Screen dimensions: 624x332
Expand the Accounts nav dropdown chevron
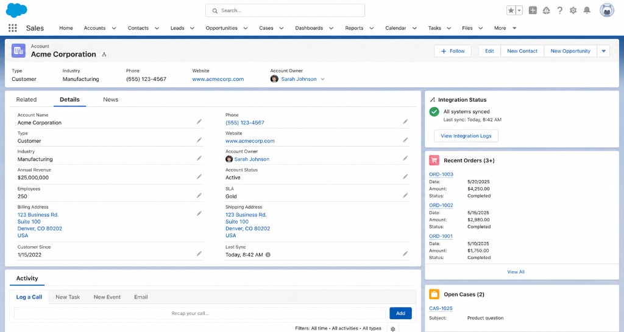114,28
